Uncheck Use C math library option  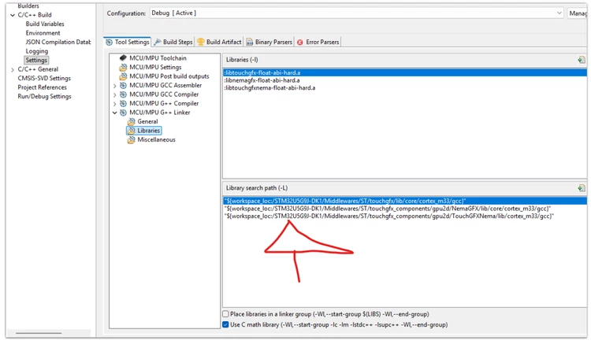coord(225,324)
